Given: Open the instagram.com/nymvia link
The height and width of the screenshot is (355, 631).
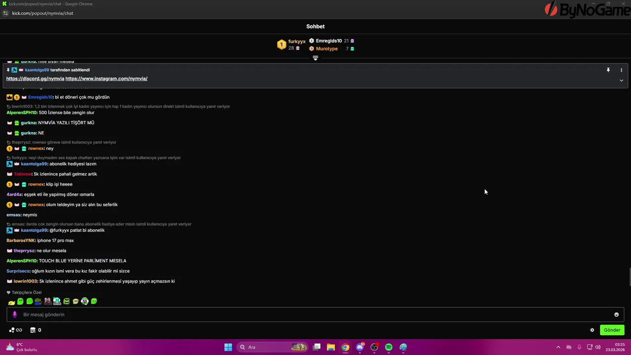Looking at the screenshot, I should tap(106, 78).
